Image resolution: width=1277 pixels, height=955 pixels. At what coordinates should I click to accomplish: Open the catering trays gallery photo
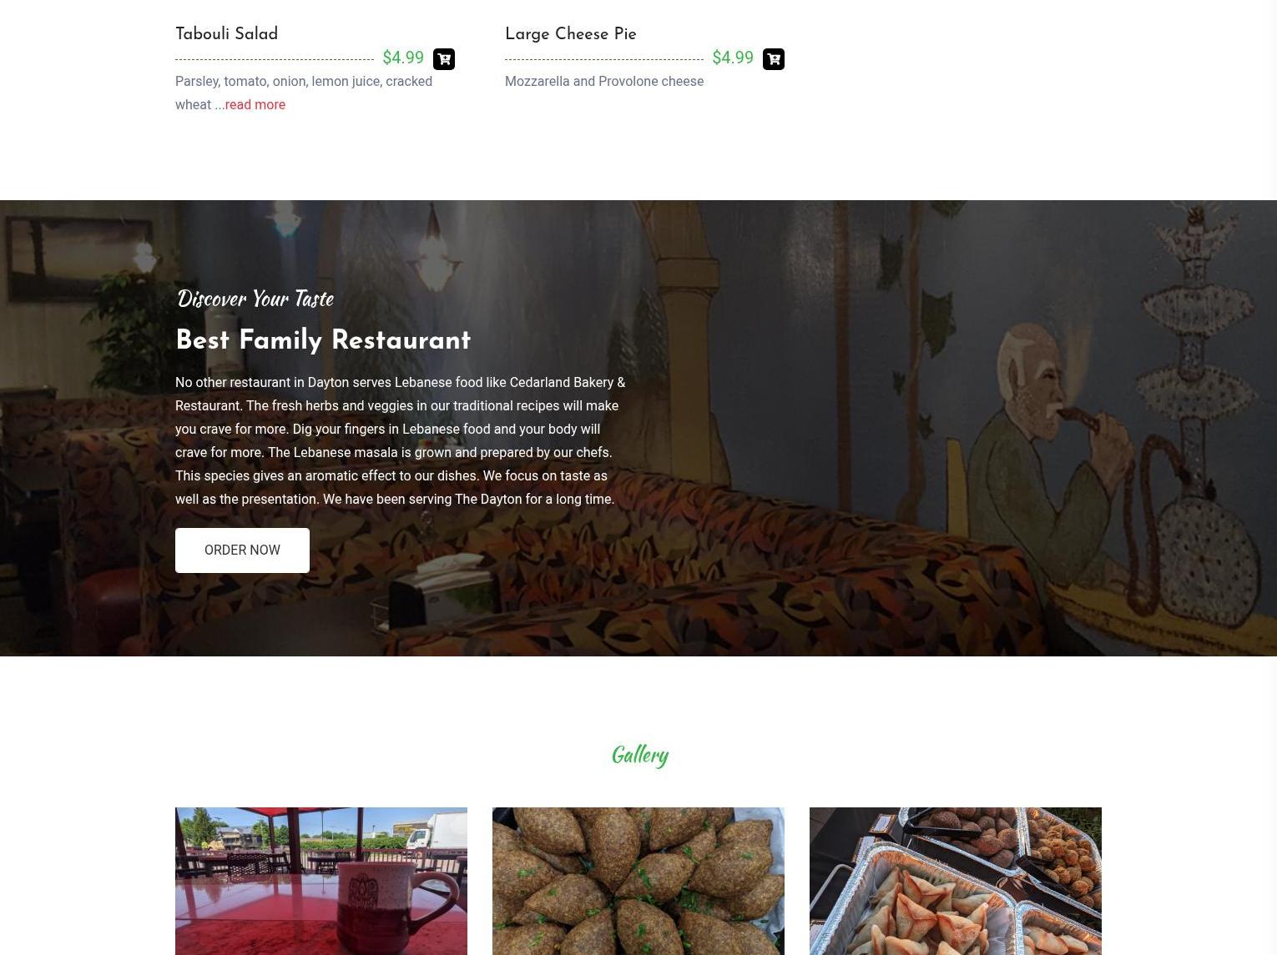point(956,881)
